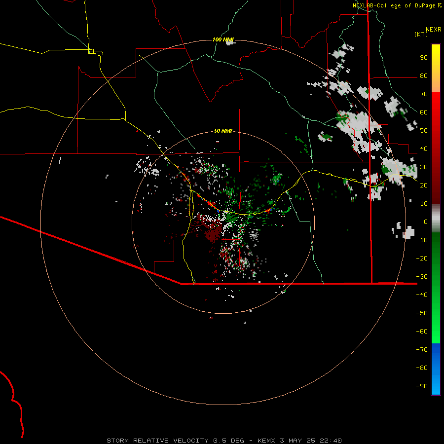Click the 90 value on the velocity scale

[424, 58]
